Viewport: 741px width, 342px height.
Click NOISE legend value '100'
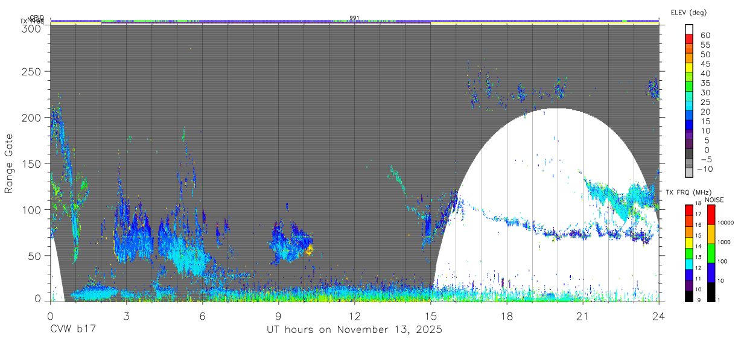[x=723, y=262]
